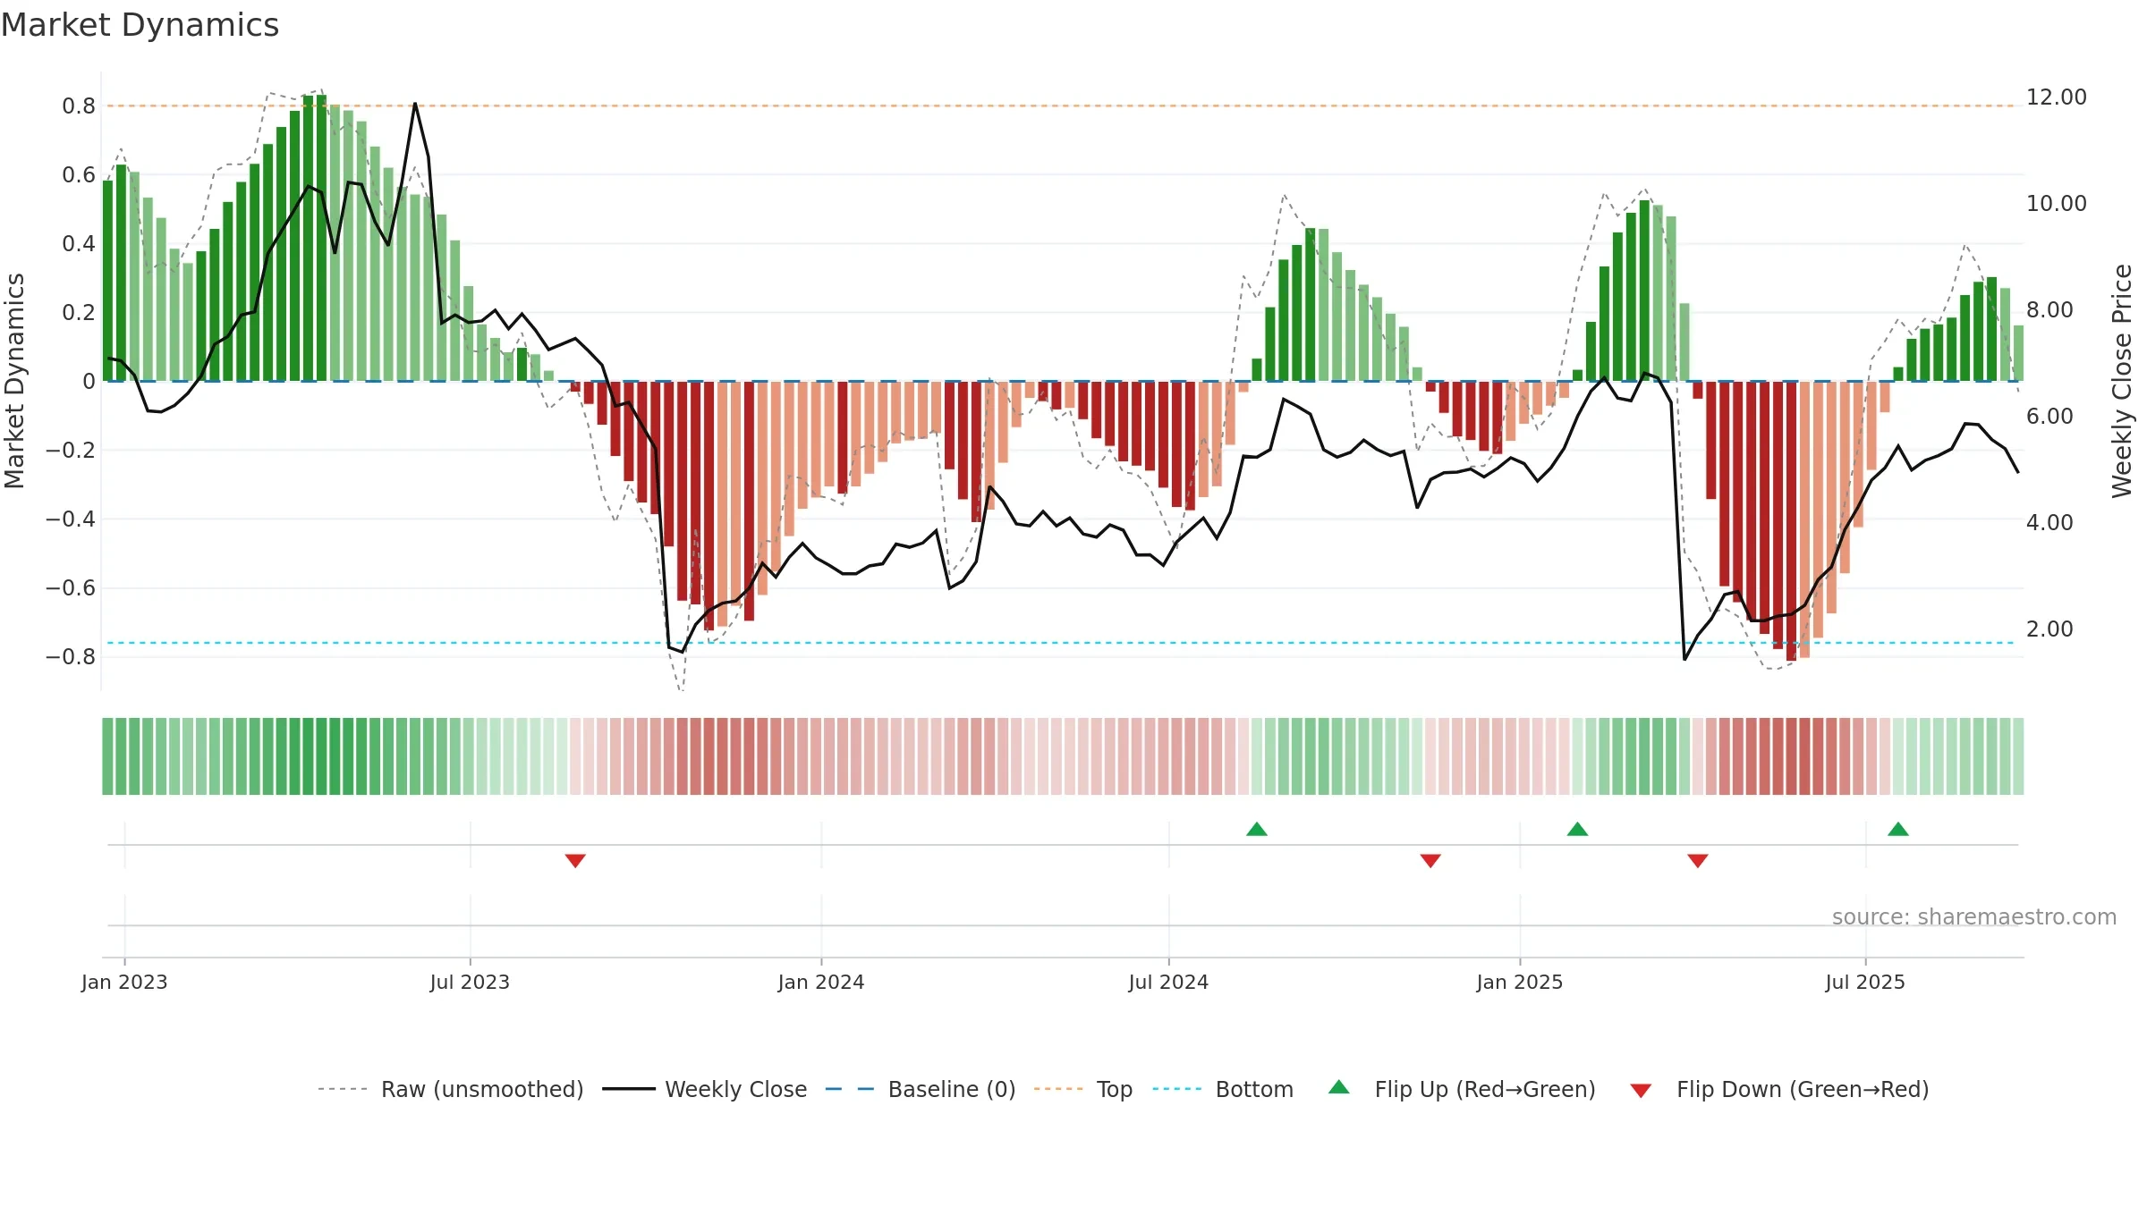The height and width of the screenshot is (1207, 2147).
Task: Toggle the Bottom legend entry
Action: pos(1223,1089)
